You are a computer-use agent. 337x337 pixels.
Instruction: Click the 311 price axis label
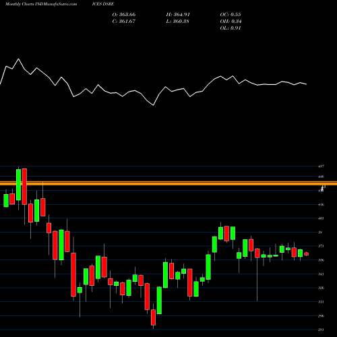pos(321,302)
